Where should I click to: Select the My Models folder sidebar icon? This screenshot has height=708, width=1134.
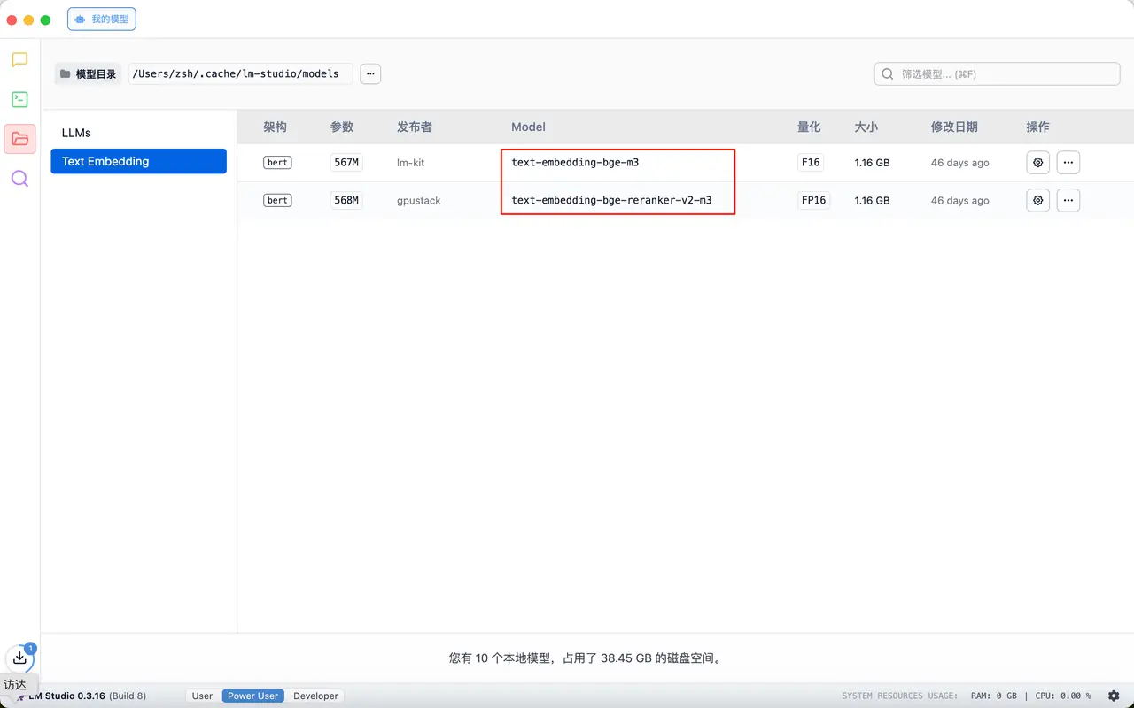(x=19, y=139)
